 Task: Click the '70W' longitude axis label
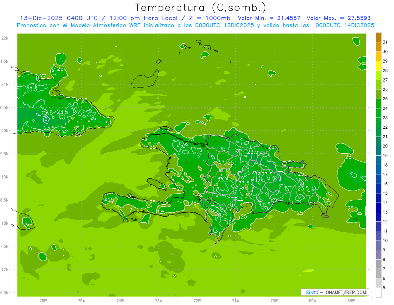(274, 301)
